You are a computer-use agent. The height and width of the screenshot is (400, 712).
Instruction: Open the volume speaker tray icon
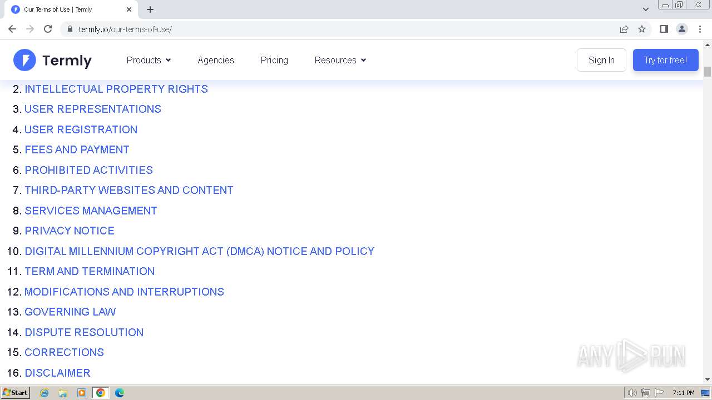pyautogui.click(x=632, y=393)
